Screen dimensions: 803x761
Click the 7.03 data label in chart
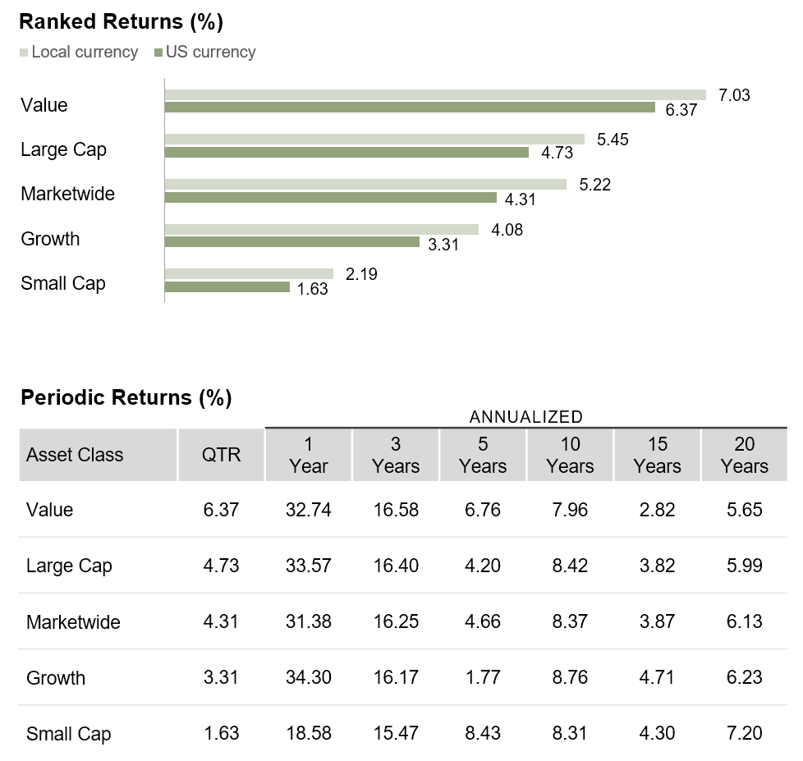pyautogui.click(x=734, y=95)
